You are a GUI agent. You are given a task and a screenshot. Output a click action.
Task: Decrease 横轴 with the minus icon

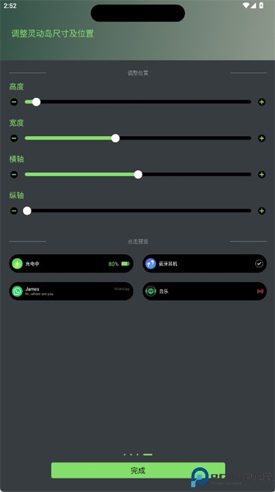[14, 174]
